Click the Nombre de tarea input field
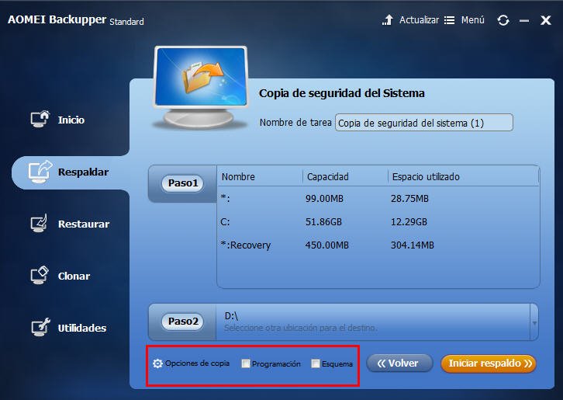The image size is (563, 400). pos(424,123)
